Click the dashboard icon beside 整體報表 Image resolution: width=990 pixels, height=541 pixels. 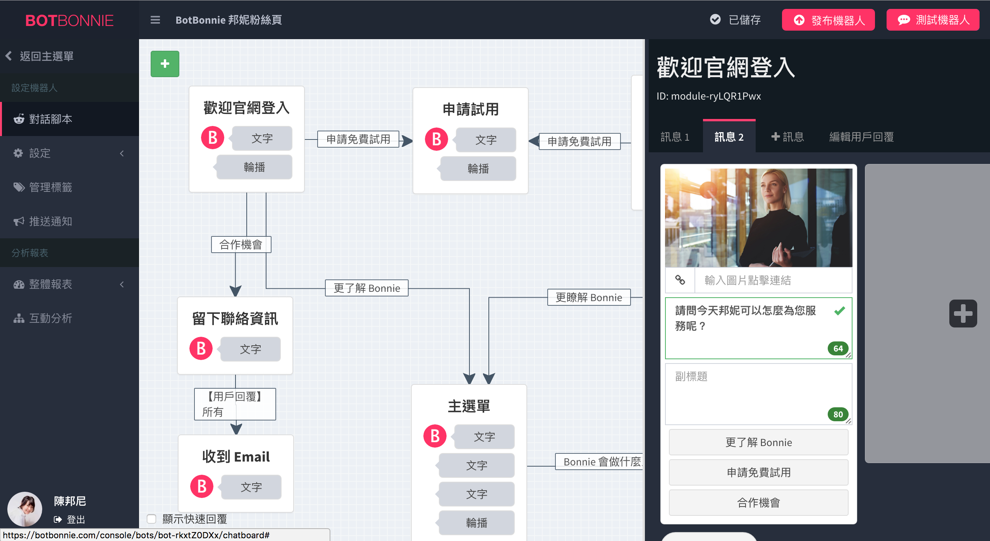click(x=19, y=284)
